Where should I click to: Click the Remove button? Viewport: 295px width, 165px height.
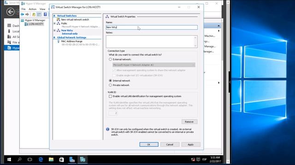coord(189,122)
